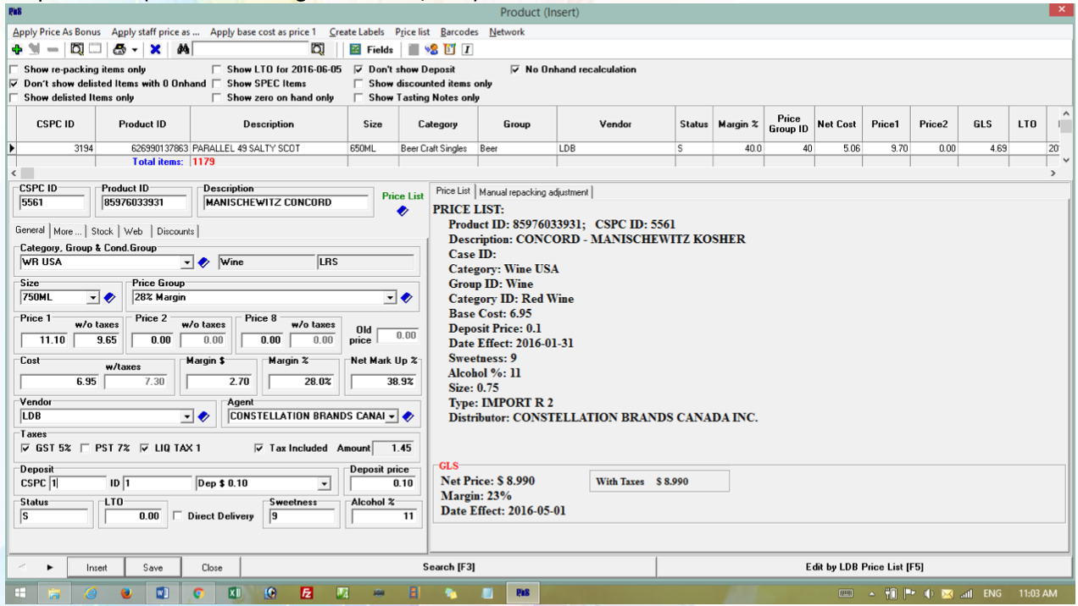Click the blue X cancel icon
The height and width of the screenshot is (606, 1078).
[x=155, y=50]
